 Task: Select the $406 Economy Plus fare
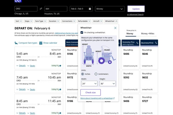(x=130, y=105)
